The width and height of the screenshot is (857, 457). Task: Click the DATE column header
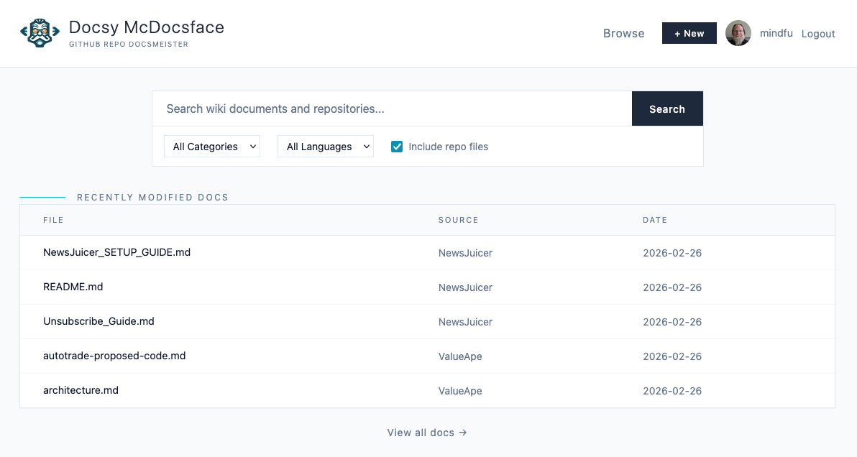[655, 220]
